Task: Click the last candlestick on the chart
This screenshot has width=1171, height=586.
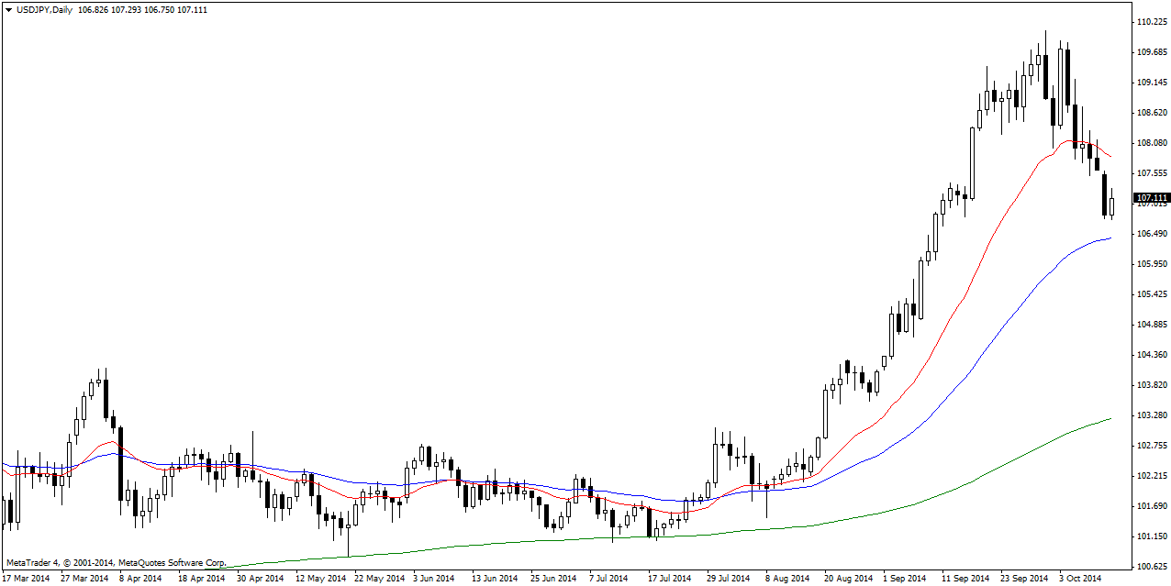Action: (1111, 205)
